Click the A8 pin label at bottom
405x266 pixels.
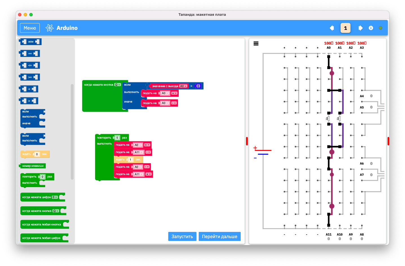(362, 234)
